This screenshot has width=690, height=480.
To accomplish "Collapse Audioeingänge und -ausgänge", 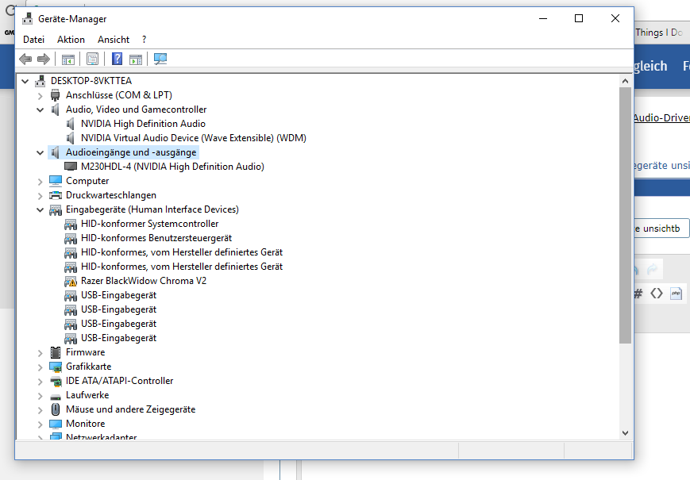I will pos(40,152).
